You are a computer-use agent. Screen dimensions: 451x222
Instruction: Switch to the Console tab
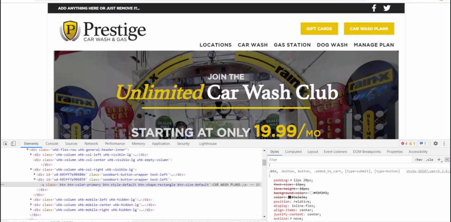[52, 143]
